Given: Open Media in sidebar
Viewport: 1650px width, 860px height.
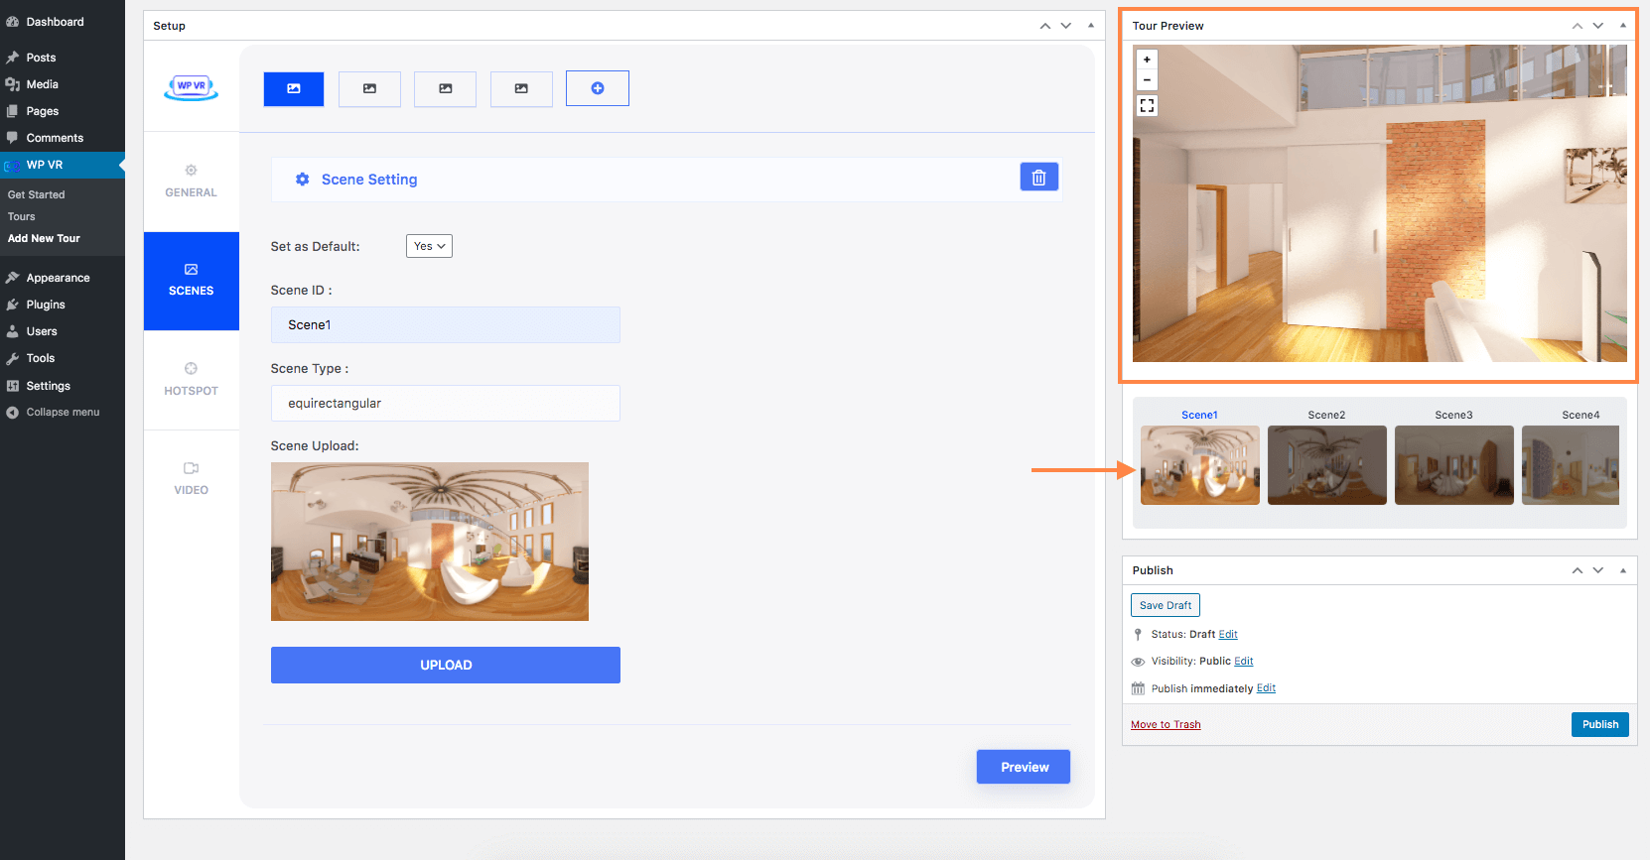Looking at the screenshot, I should [x=63, y=84].
